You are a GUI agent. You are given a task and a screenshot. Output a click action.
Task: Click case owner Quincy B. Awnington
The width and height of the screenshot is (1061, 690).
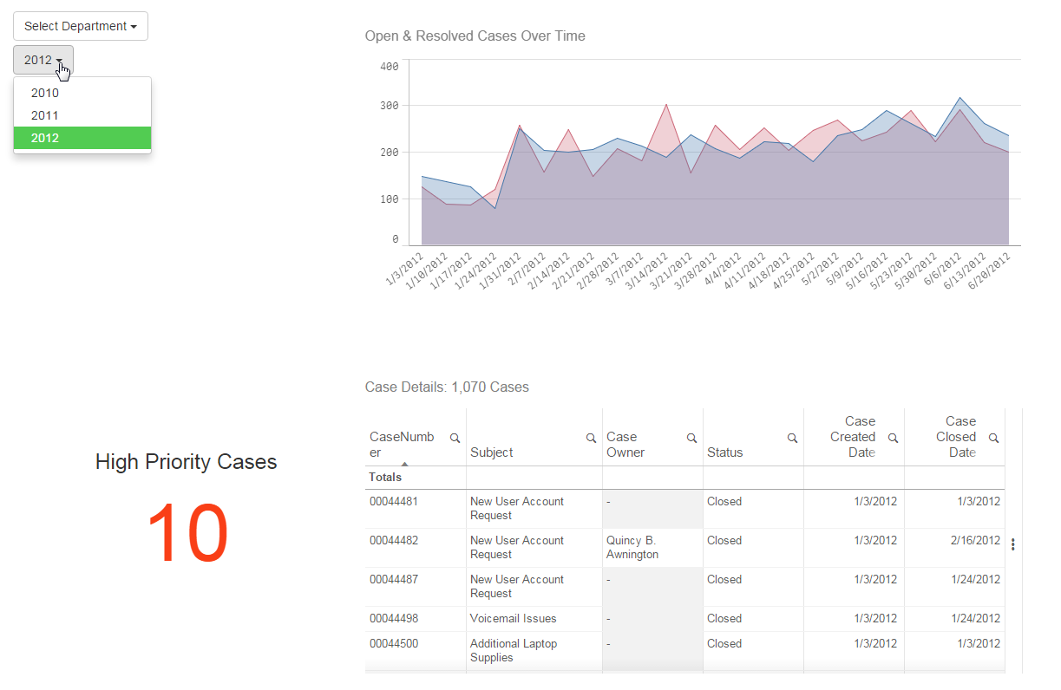(x=632, y=547)
